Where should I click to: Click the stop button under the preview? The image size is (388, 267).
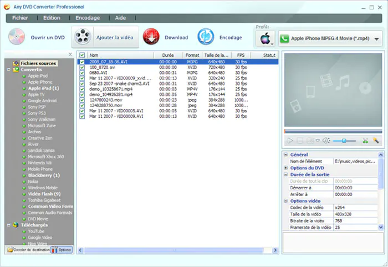[x=300, y=140]
